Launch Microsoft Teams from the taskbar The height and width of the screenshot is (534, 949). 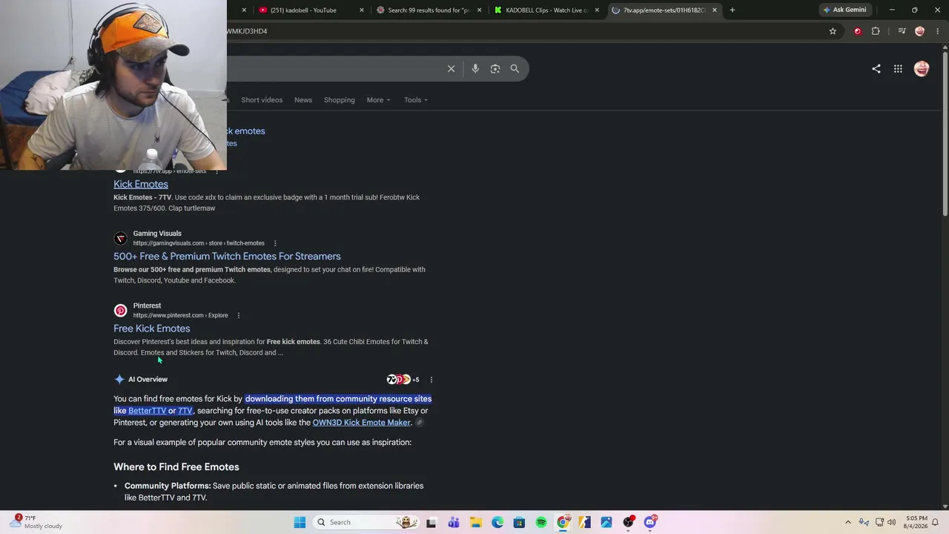454,522
